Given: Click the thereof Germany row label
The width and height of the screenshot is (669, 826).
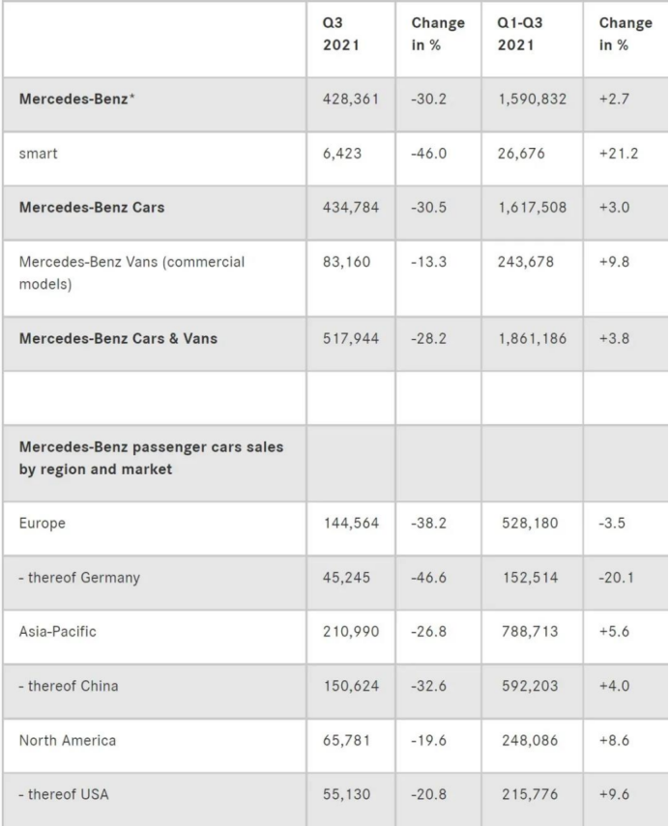Looking at the screenshot, I should pos(79,578).
